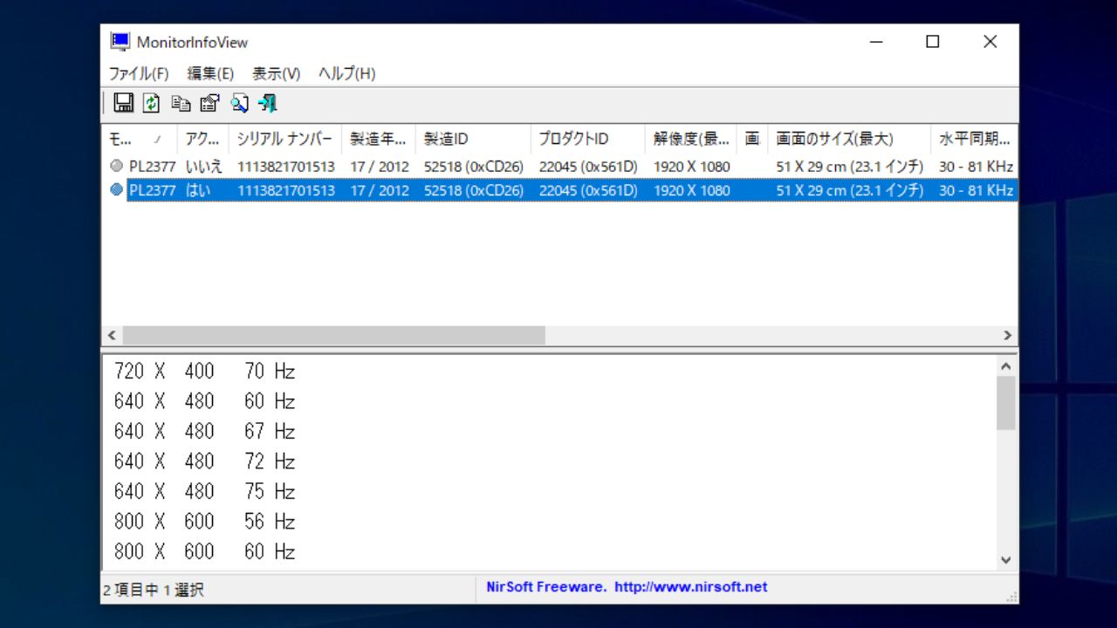Sort by the 製造ID column header

tap(472, 139)
